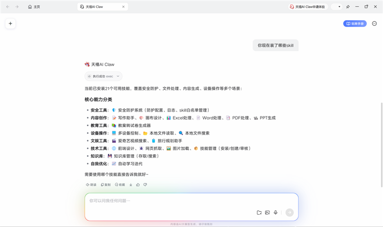Click the Word处理 skill text
383x227 pixels.
[212, 118]
